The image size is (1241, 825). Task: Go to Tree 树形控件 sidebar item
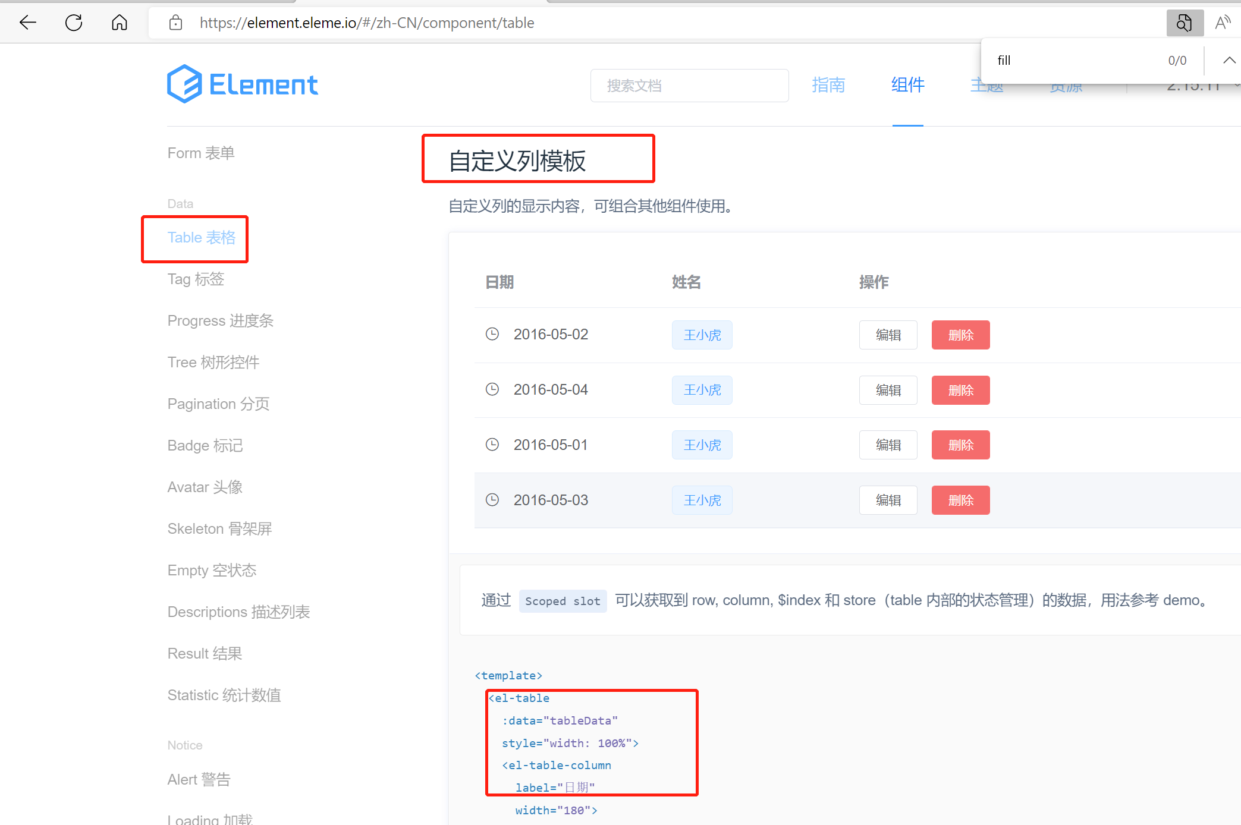coord(213,362)
